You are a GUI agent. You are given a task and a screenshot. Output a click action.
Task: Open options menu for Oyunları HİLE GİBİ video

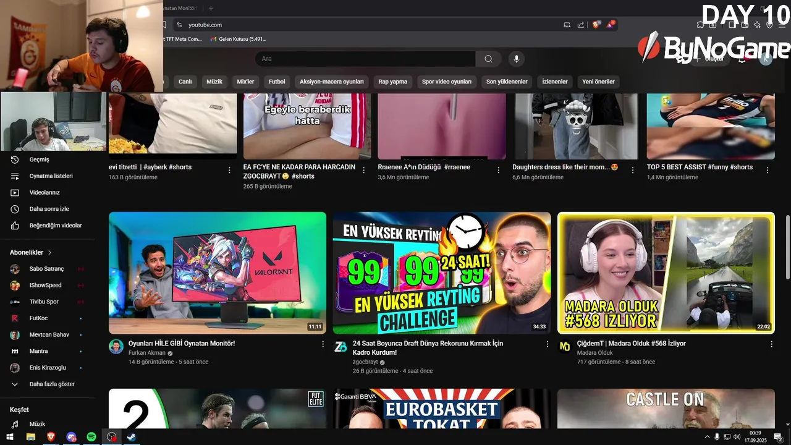(x=323, y=344)
